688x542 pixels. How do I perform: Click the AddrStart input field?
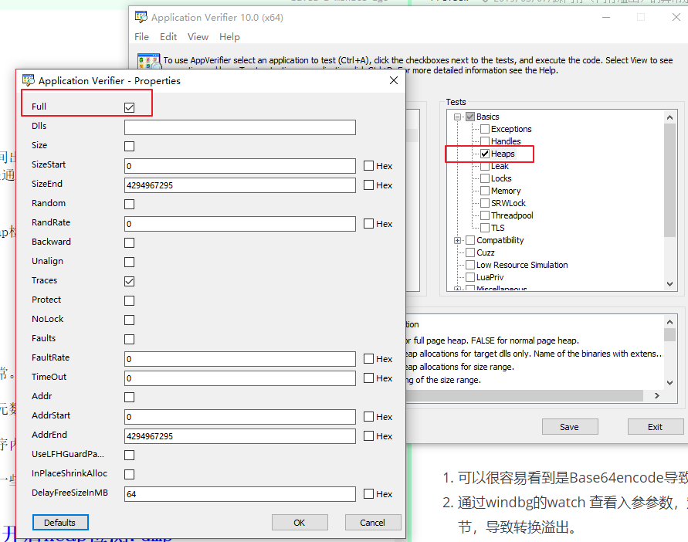pos(240,417)
